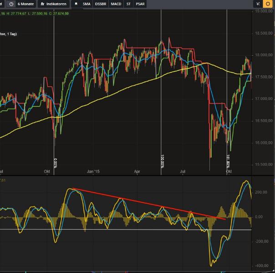
Task: Click the clock time-range icon
Action: (x=11, y=4)
